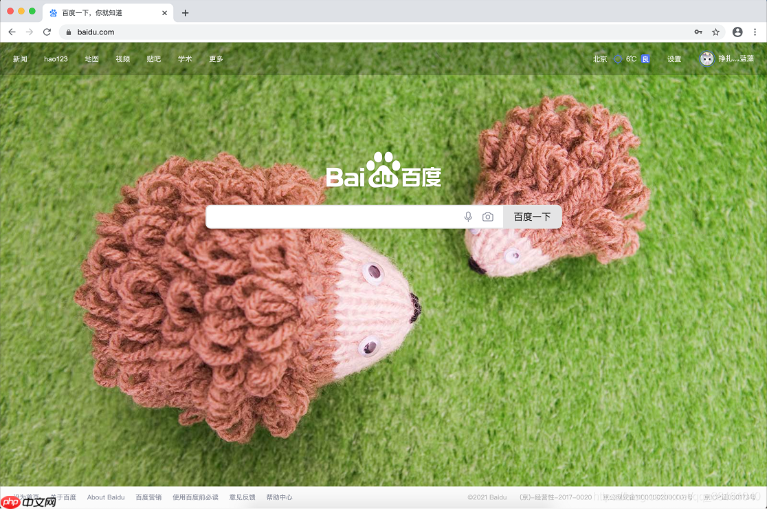Screen dimensions: 767x509
Task: Open the 贴吧 nav link
Action: [153, 58]
